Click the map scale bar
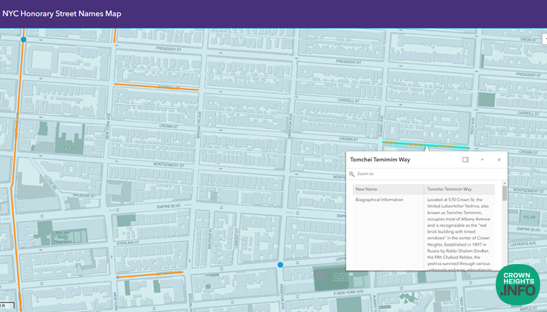Viewport: 547px width, 312px height. pyautogui.click(x=7, y=305)
